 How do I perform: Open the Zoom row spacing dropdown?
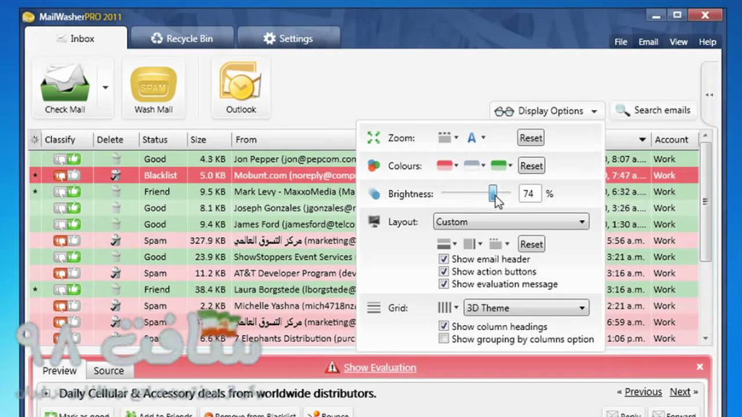point(448,138)
